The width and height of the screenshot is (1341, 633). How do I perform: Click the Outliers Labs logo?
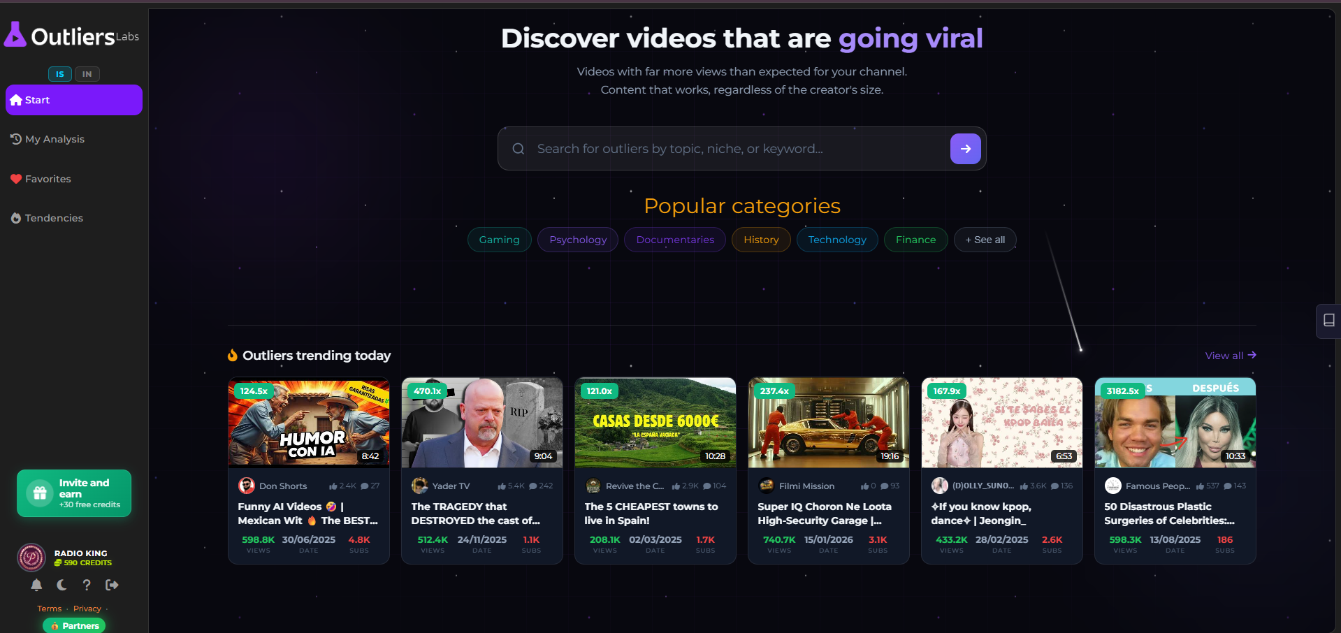[x=70, y=34]
